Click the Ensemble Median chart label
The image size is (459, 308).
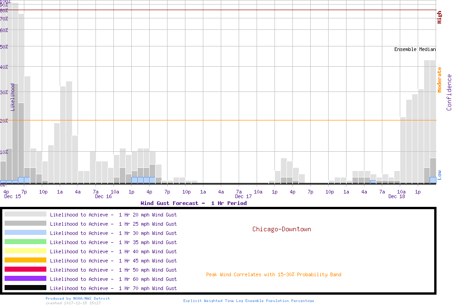[x=415, y=49]
